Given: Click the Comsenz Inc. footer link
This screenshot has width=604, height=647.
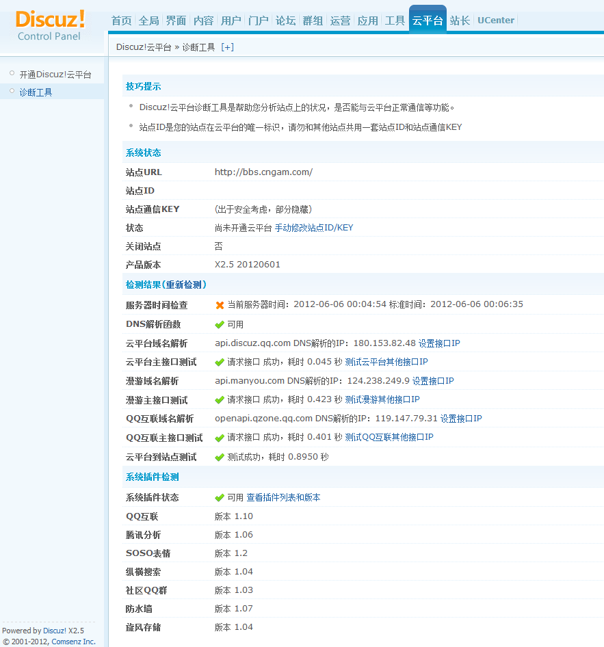Looking at the screenshot, I should coord(73,642).
